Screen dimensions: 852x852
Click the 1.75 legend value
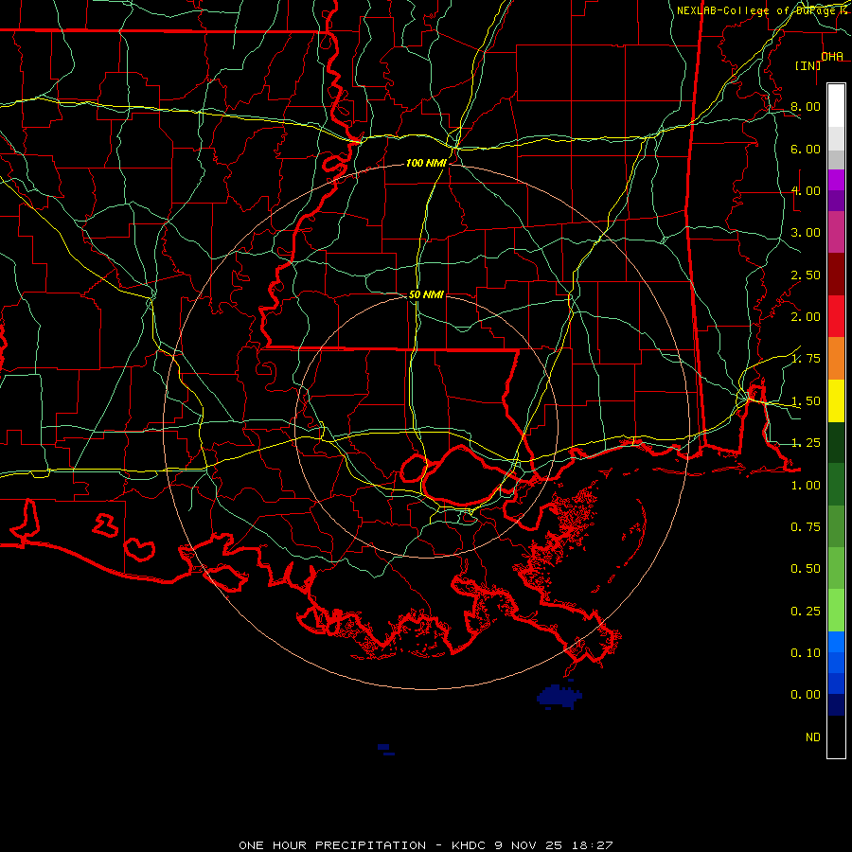coord(806,359)
